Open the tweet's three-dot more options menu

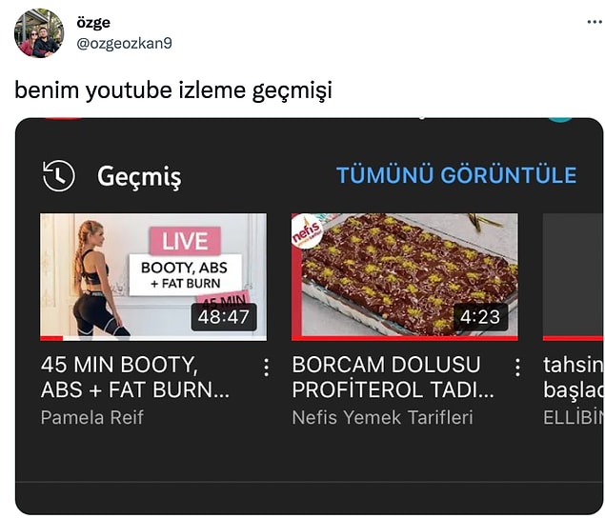(x=595, y=22)
